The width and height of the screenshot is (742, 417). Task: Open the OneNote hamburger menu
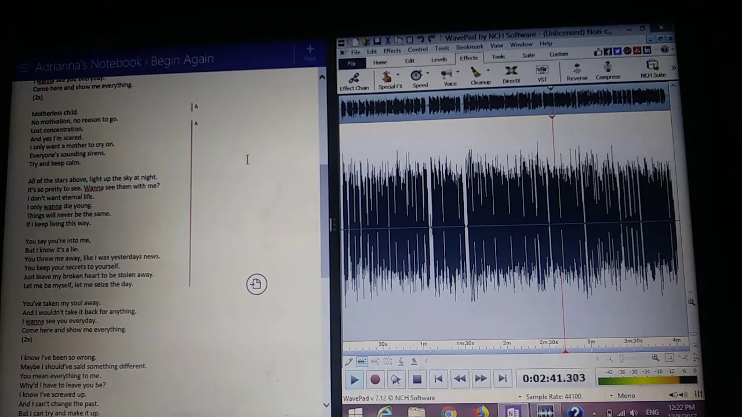(23, 68)
